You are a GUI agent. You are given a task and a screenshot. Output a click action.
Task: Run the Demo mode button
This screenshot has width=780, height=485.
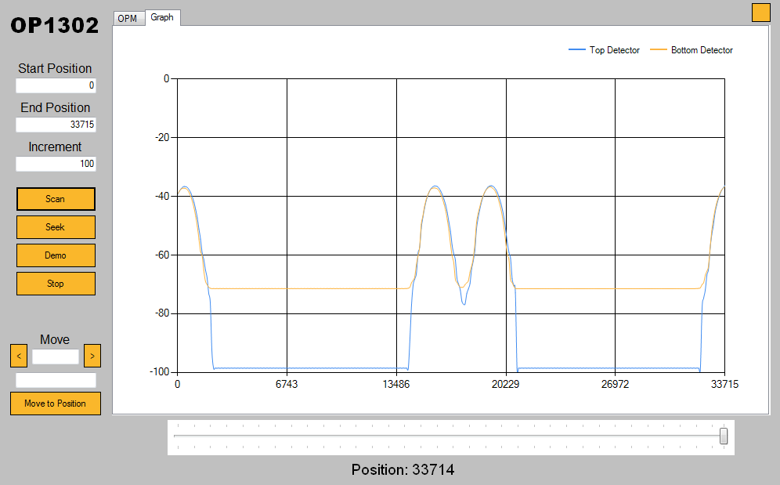pyautogui.click(x=56, y=255)
